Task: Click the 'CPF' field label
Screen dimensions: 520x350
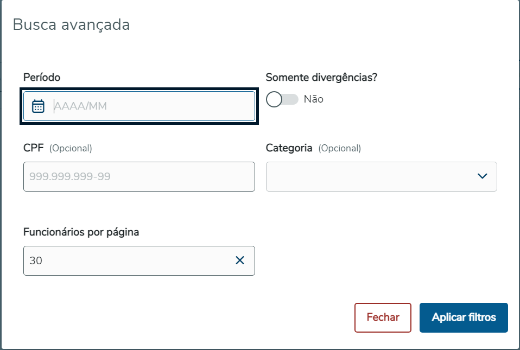Action: (x=34, y=148)
